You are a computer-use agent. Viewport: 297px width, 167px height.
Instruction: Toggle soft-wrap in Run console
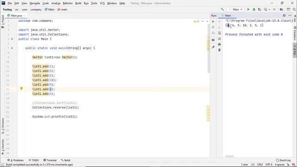coord(220,33)
